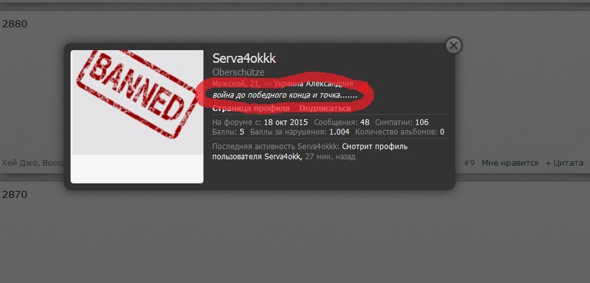Click the Oberschütze user title
Screen dimensions: 590x283
(x=238, y=72)
